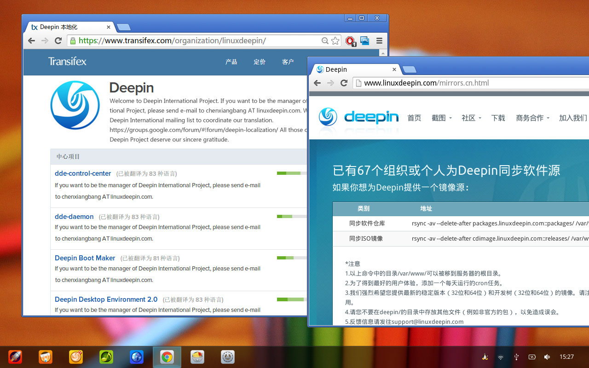Open 首页 on the deepin site

[414, 118]
